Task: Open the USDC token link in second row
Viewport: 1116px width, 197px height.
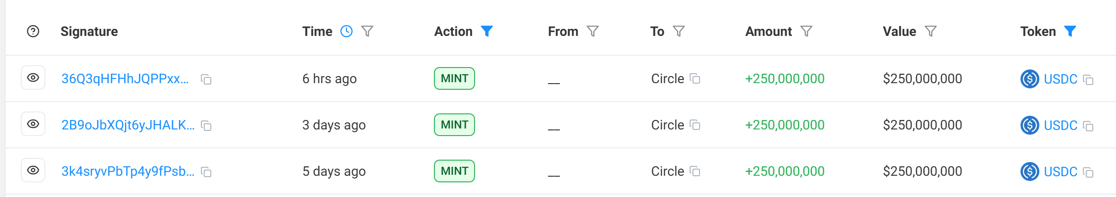Action: click(x=1060, y=125)
